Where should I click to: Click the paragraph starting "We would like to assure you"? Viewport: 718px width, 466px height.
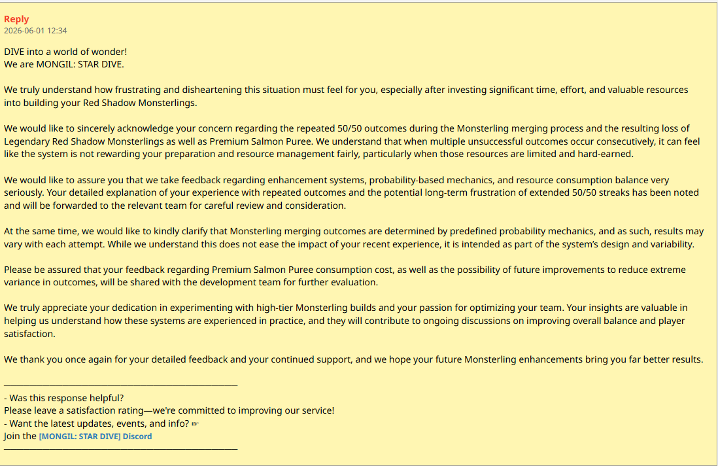351,192
